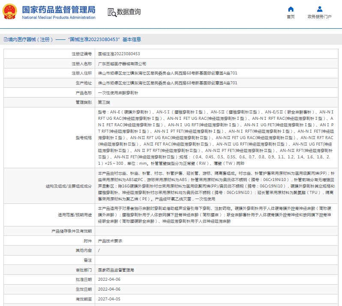This screenshot has height=306, width=342.
Task: Click the 批准日期 row label
Action: coord(84,279)
